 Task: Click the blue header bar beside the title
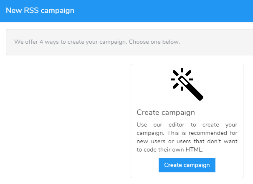[x=167, y=10]
